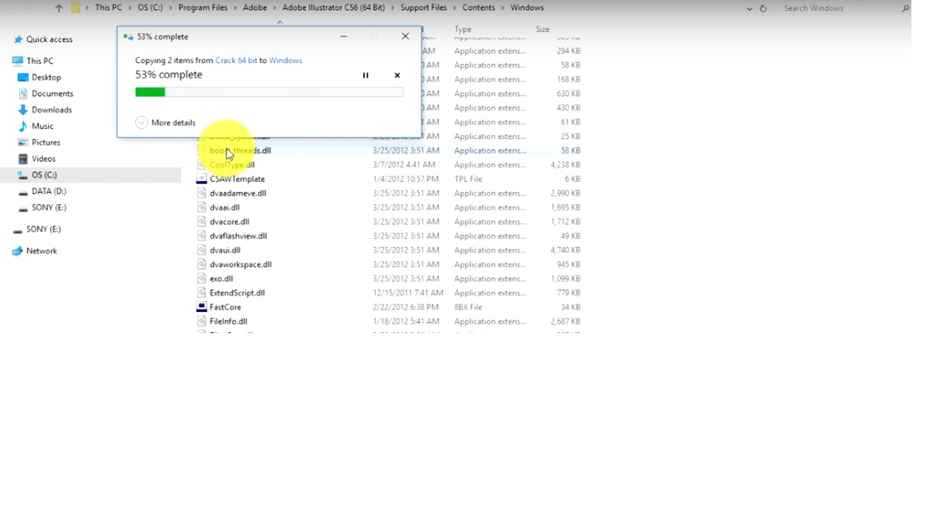Select SONY (E:) under This PC
Viewport: 927px width, 521px height.
click(x=49, y=208)
